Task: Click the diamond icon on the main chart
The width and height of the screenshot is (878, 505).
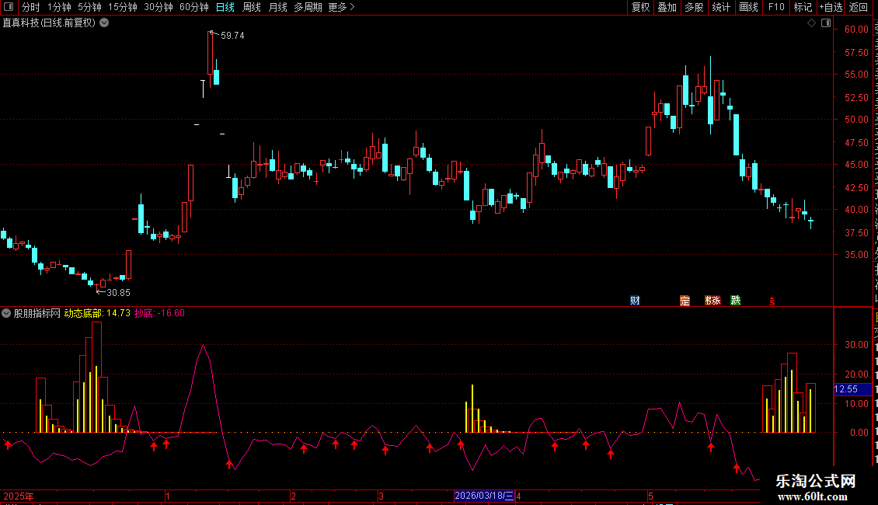Action: 811,23
